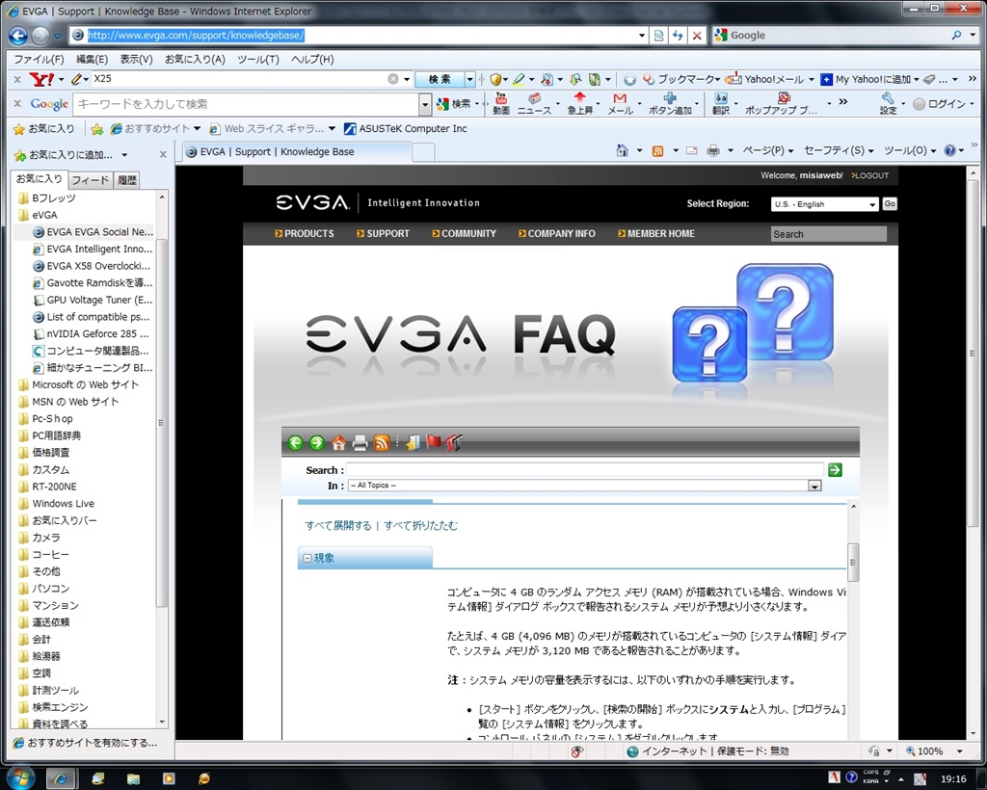Click the favorites panel scrollbar thumb
This screenshot has width=987, height=790.
tap(162, 423)
